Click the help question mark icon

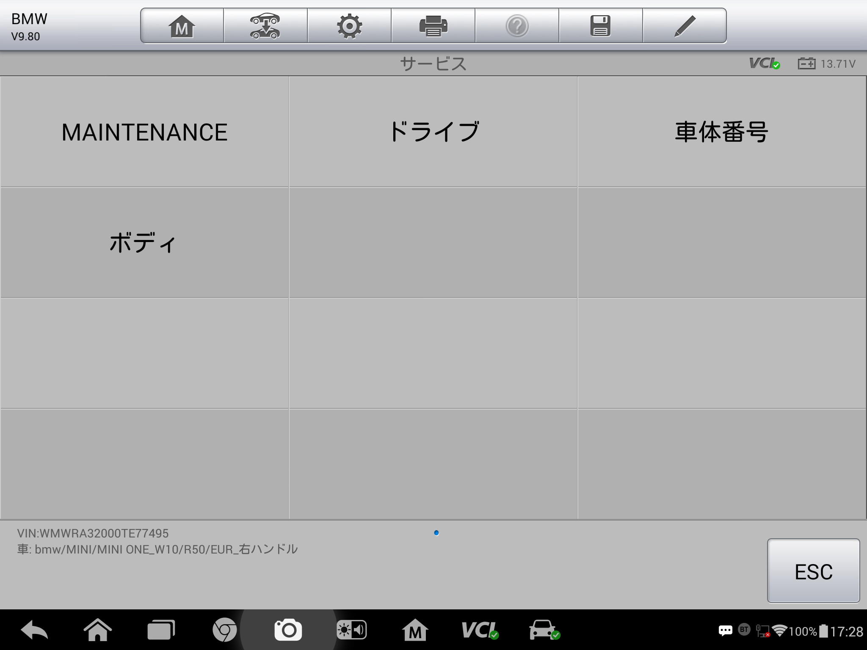click(x=517, y=26)
